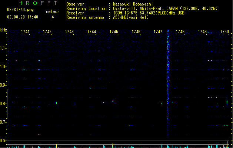Click the 1.0 kHz axis label
The image size is (233, 148).
(x=3, y=67)
